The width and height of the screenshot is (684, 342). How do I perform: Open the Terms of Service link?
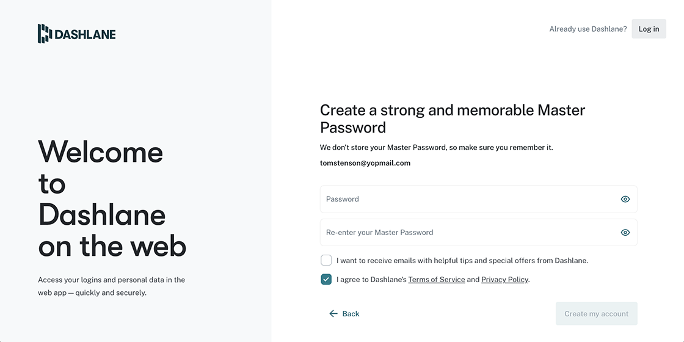436,280
